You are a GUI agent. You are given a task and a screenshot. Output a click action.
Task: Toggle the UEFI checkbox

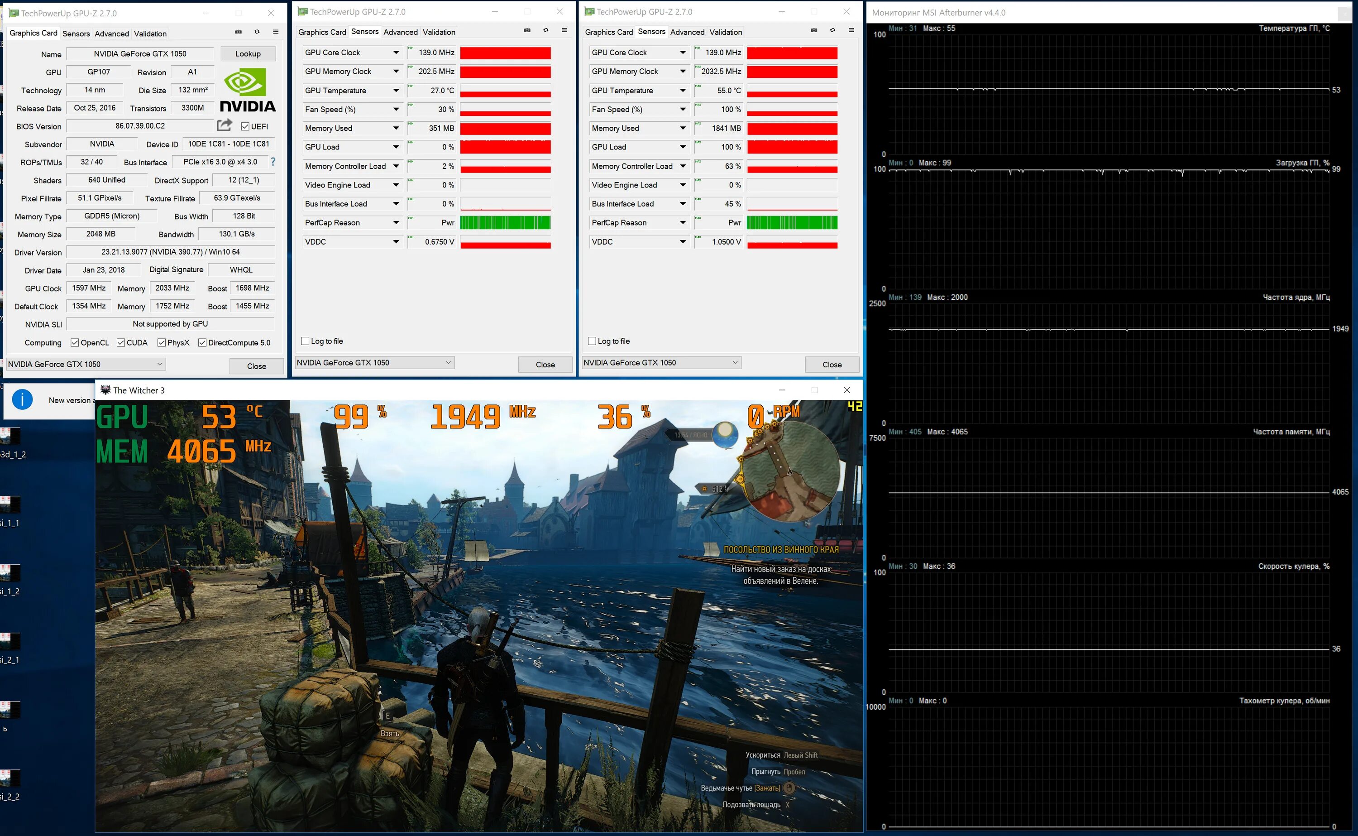tap(245, 127)
